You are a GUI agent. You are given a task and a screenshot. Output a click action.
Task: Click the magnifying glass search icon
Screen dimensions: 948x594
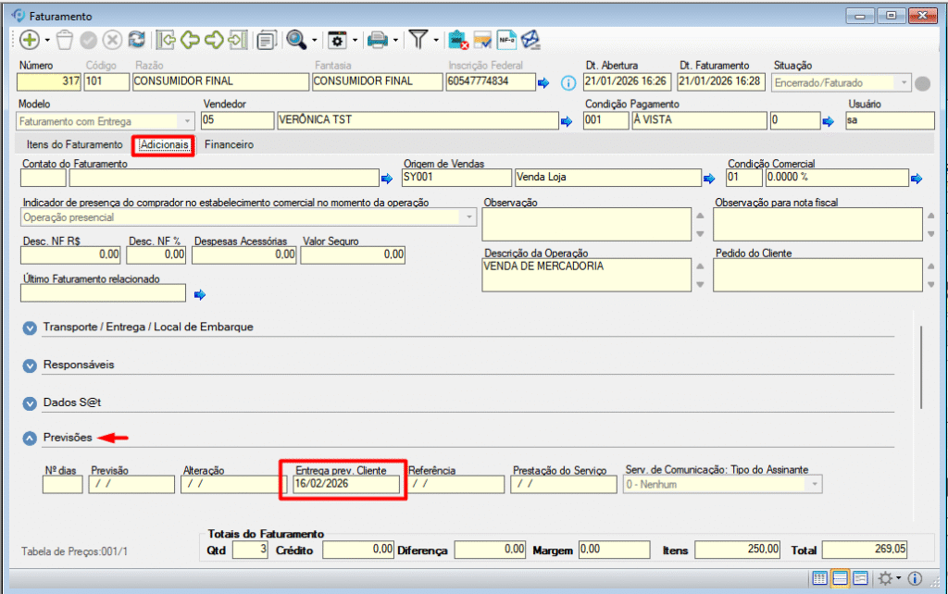click(296, 40)
